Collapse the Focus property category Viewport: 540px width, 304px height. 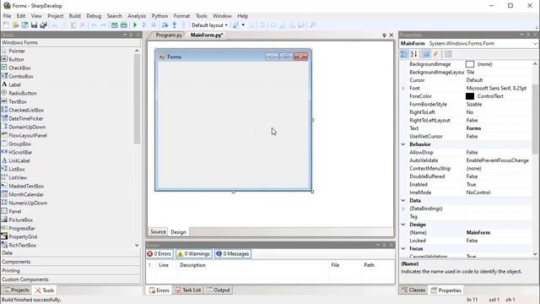(403, 248)
